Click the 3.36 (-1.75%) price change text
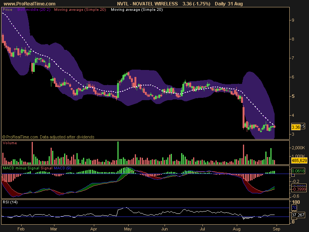Viewport: 309px width, 232px height. pyautogui.click(x=196, y=4)
